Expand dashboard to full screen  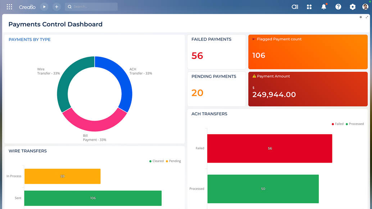(x=367, y=17)
